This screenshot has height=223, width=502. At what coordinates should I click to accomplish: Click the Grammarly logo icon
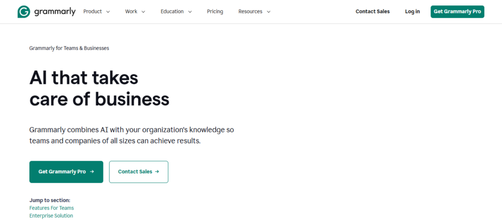24,12
